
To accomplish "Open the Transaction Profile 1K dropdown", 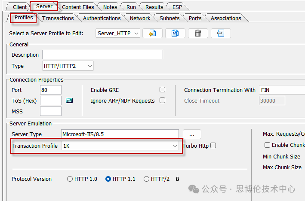I will click(120, 146).
